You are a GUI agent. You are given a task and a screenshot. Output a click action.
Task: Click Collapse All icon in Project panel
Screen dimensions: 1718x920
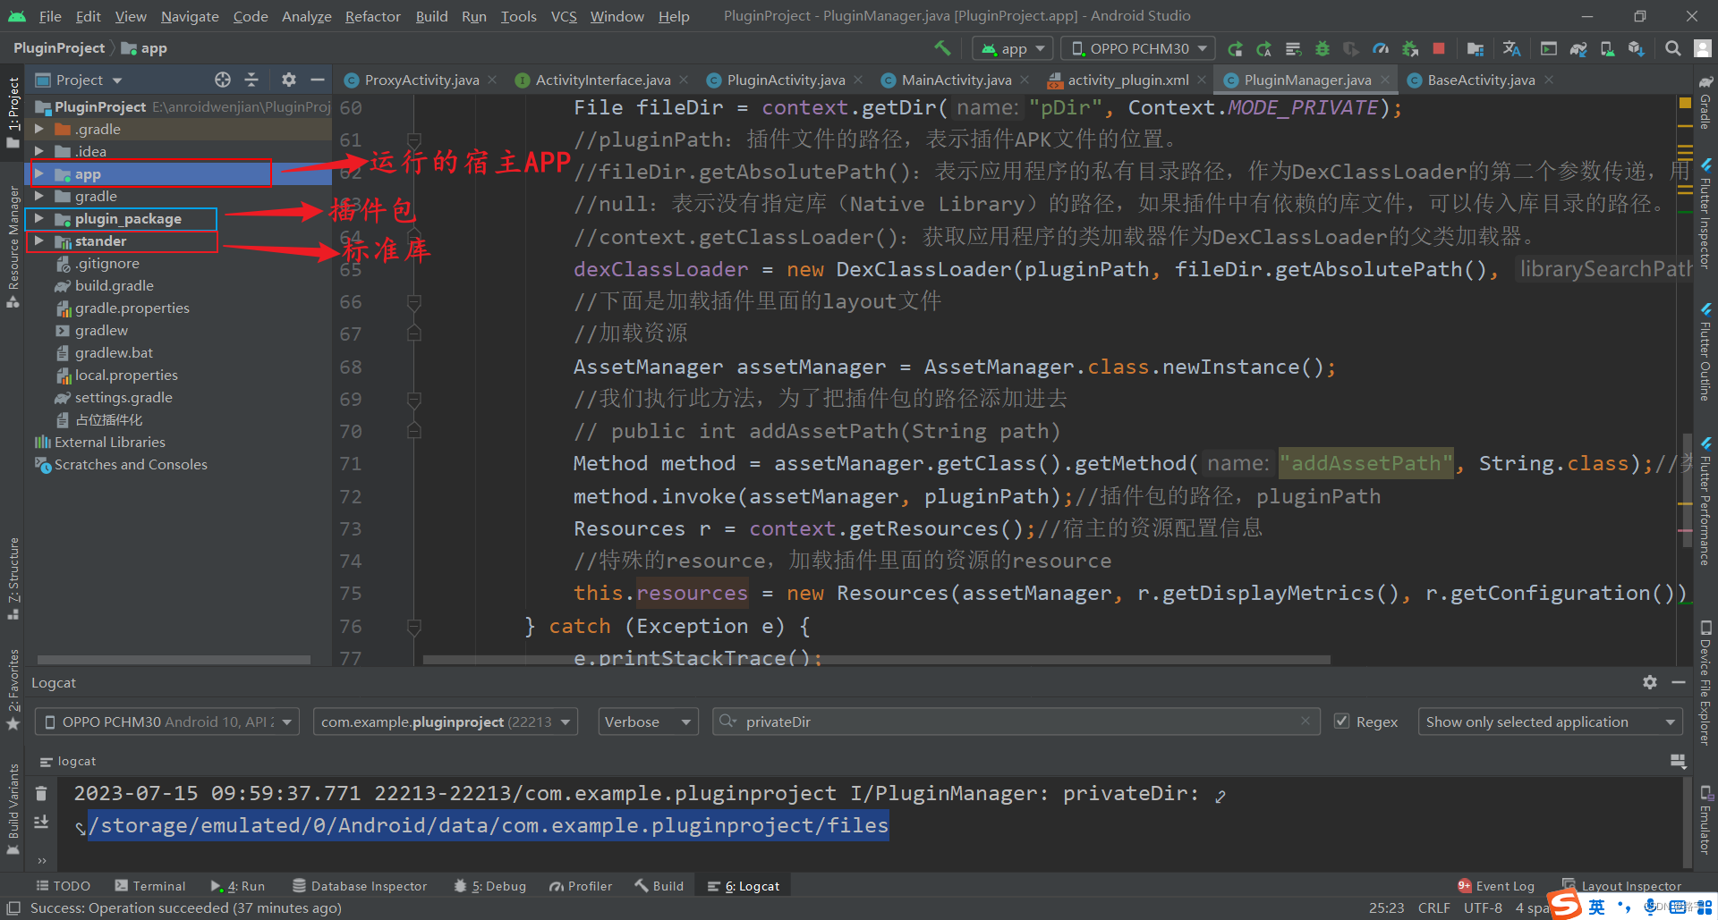251,80
